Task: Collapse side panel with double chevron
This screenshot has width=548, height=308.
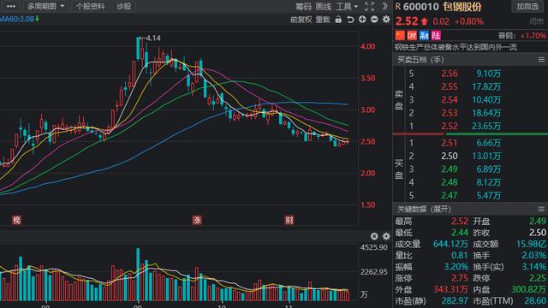Action: click(x=384, y=6)
